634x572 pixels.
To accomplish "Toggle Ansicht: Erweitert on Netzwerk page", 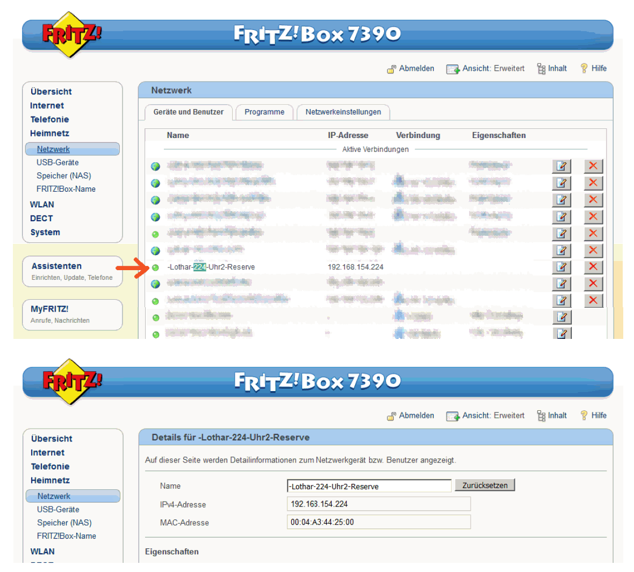I will click(x=485, y=69).
